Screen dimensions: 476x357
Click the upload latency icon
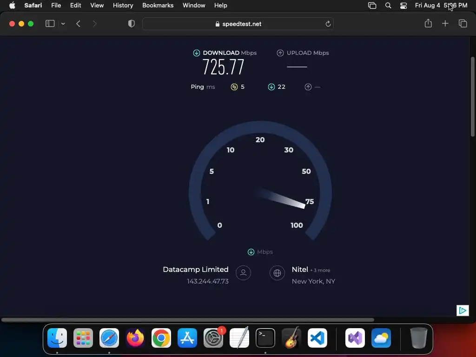pos(308,87)
